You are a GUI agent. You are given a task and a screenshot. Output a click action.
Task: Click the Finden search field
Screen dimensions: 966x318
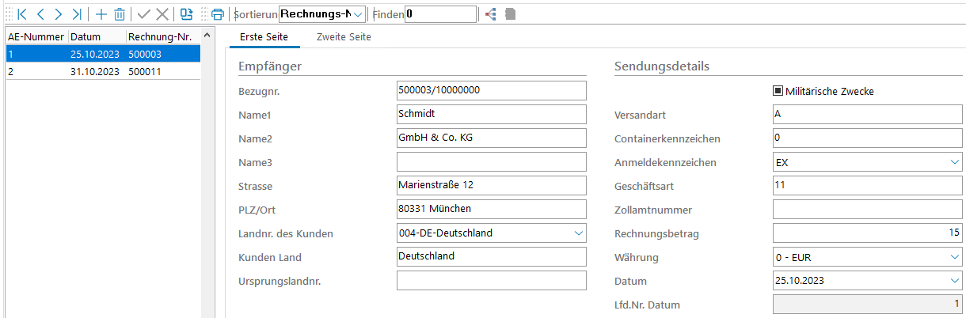[x=440, y=14]
